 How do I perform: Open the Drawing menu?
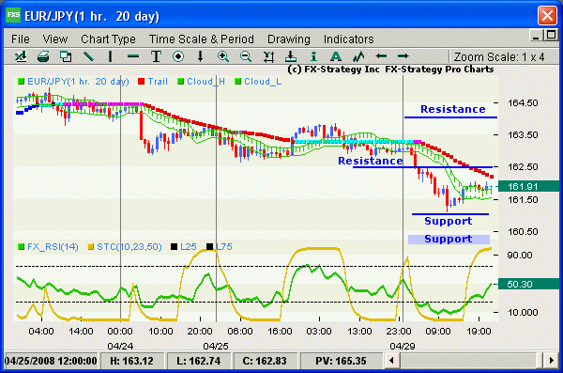pos(289,39)
